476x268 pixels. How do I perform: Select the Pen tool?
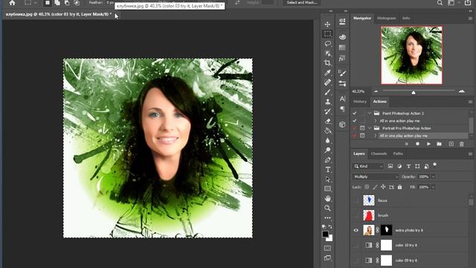click(327, 160)
